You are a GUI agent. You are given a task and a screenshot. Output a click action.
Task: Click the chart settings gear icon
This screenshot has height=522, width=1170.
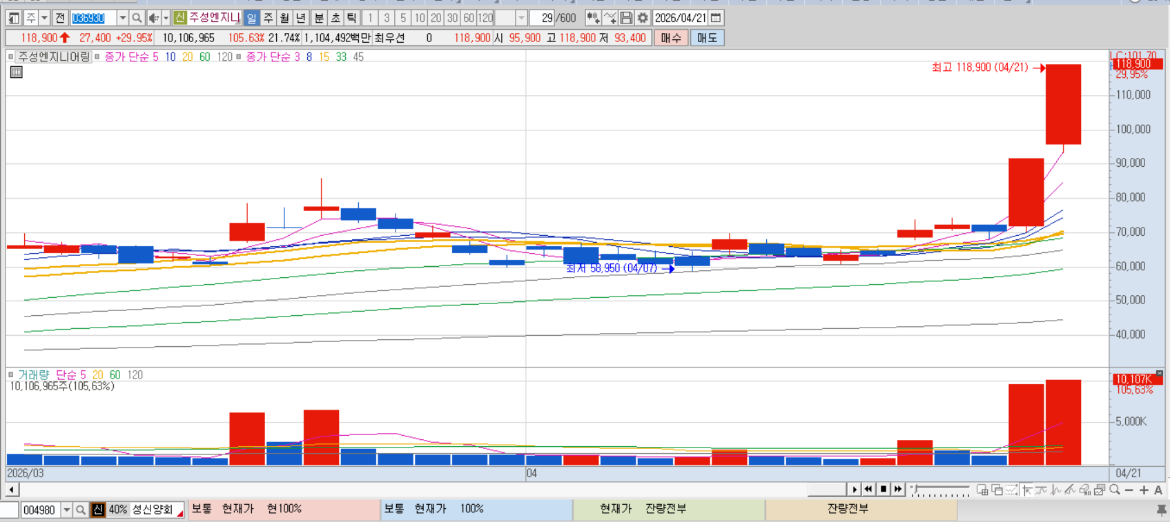click(x=643, y=18)
